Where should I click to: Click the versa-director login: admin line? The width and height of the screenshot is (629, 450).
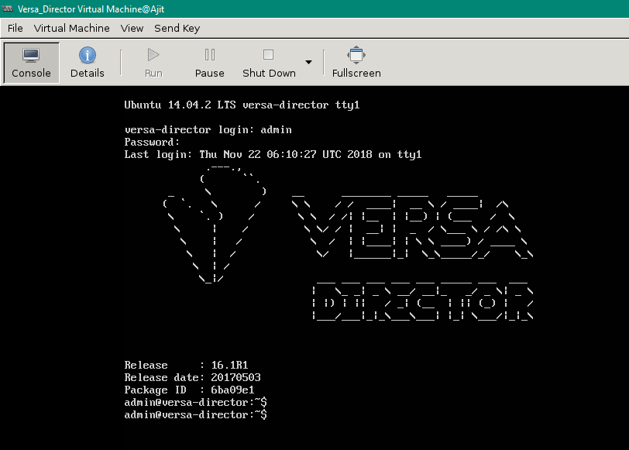[208, 129]
